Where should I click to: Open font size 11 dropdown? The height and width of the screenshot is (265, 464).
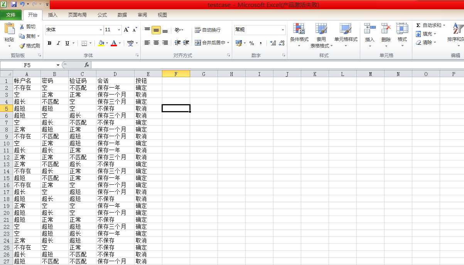119,30
